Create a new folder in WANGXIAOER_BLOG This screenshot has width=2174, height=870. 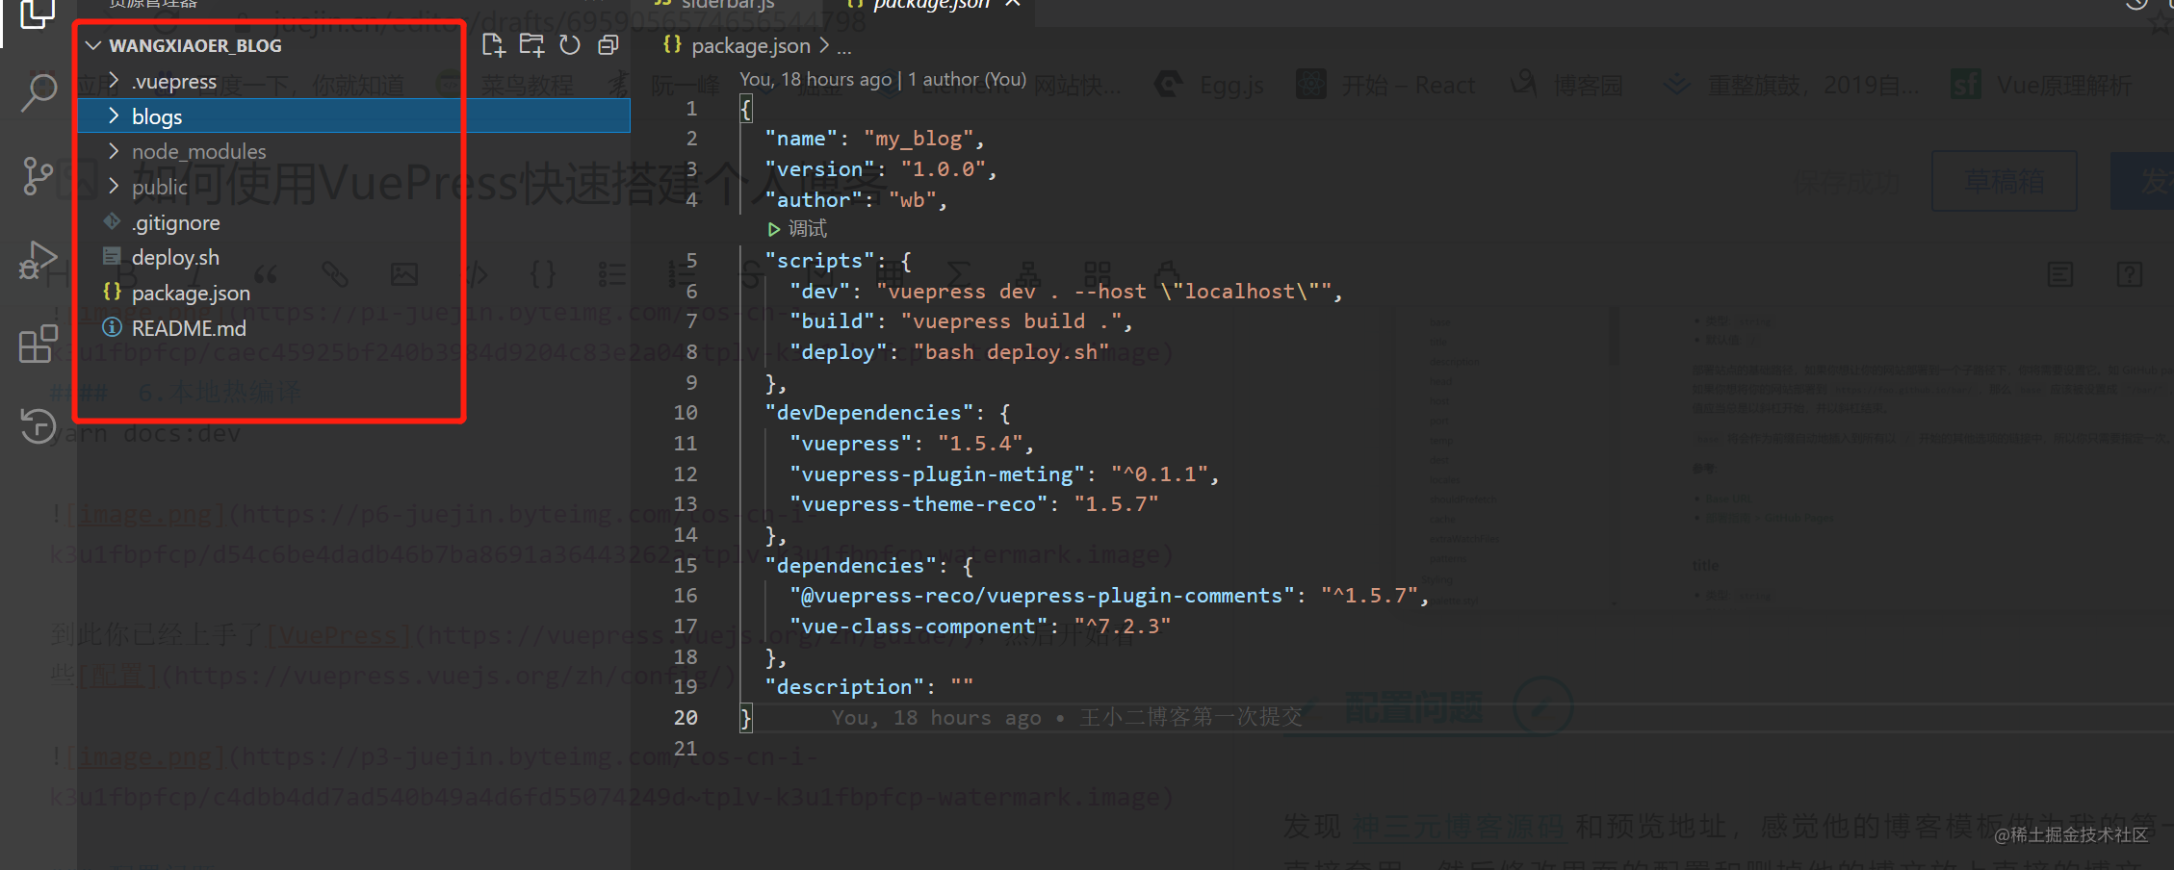[x=531, y=44]
